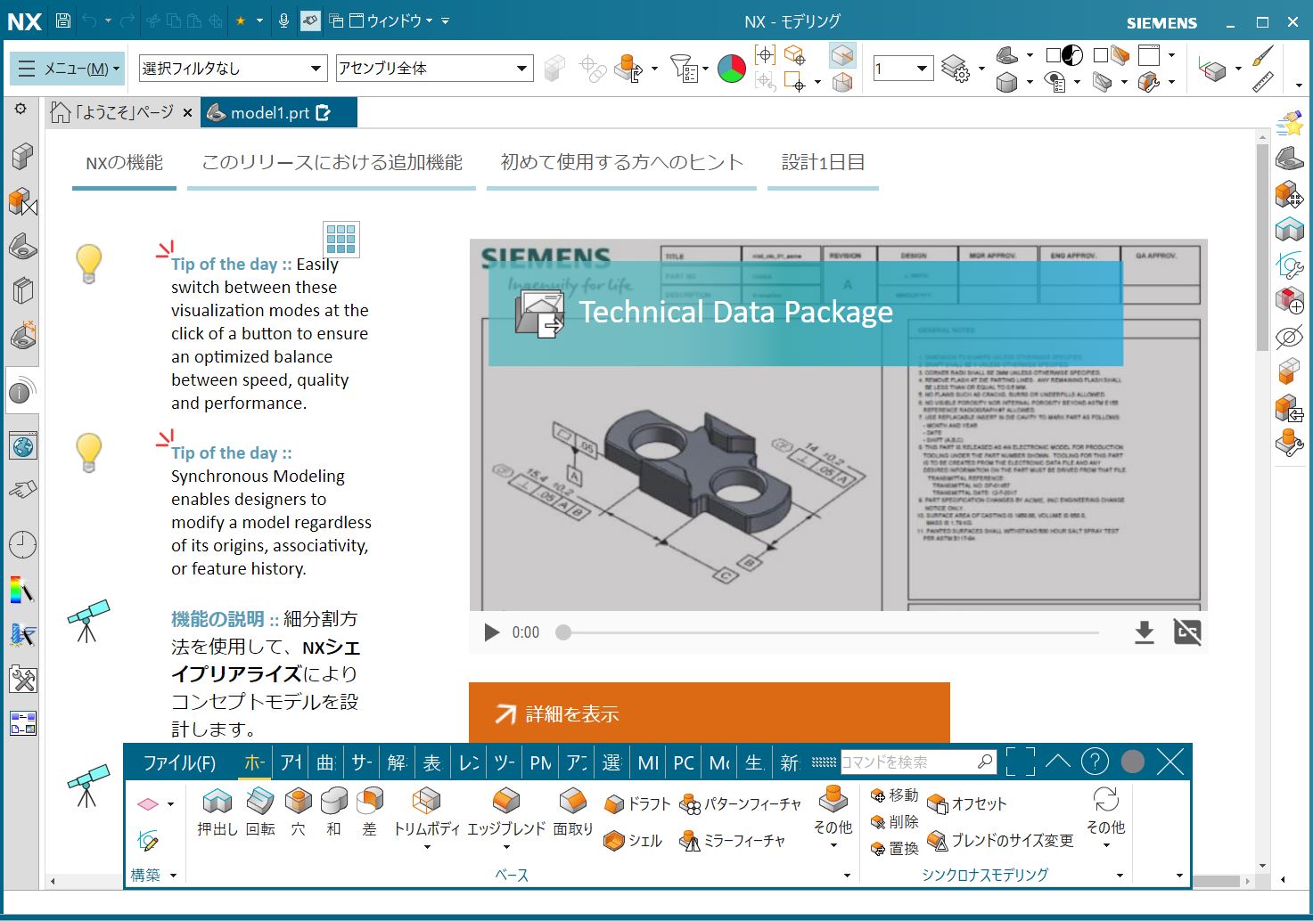The height and width of the screenshot is (921, 1313).
Task: Expand the トリムボディ dropdown arrow
Action: click(426, 847)
